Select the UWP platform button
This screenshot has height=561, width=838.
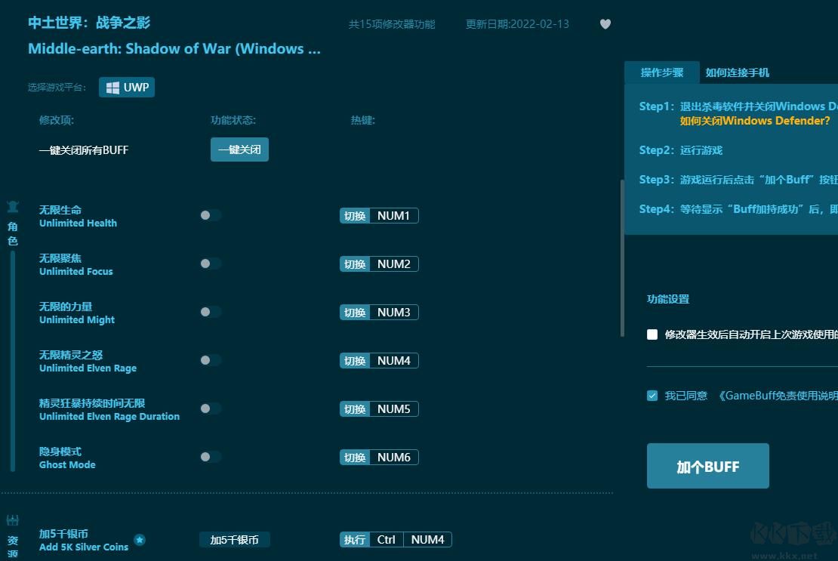(127, 88)
